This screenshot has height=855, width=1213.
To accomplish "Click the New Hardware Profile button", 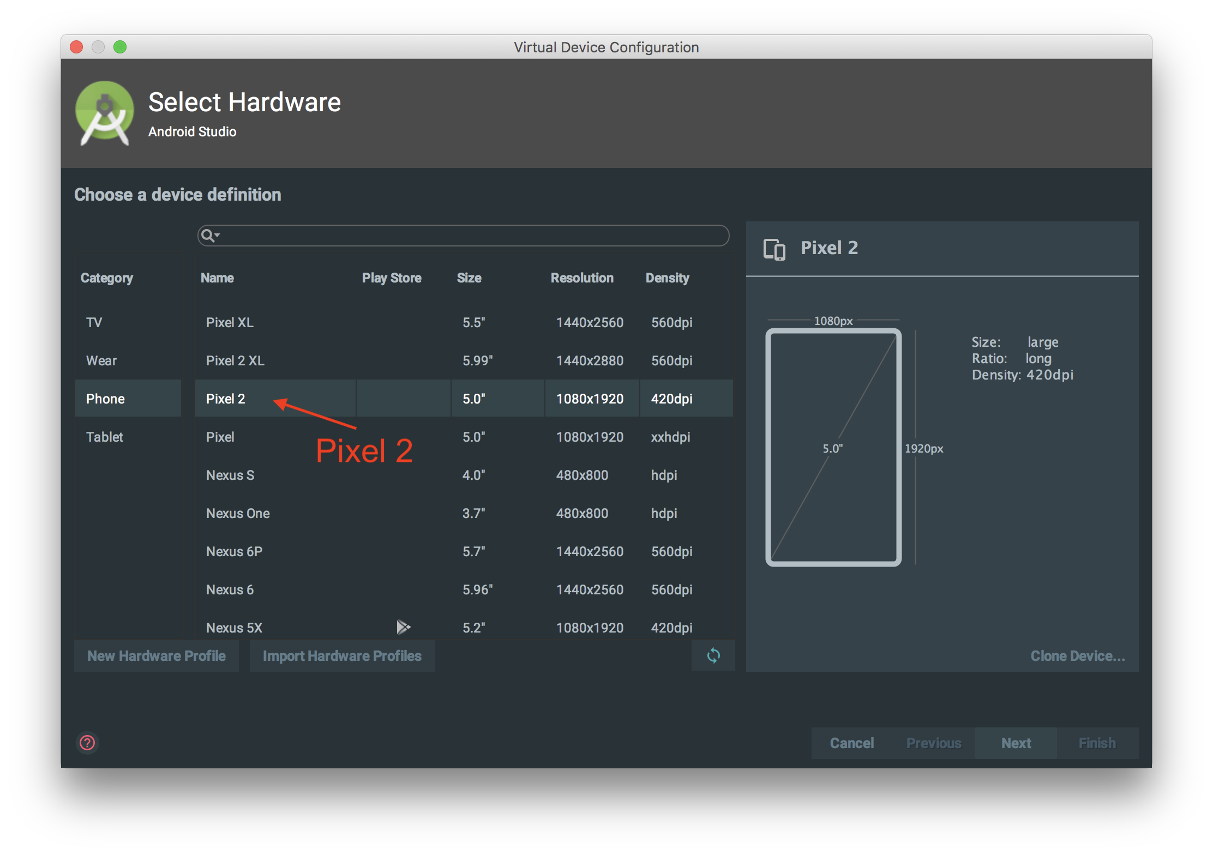I will 157,655.
